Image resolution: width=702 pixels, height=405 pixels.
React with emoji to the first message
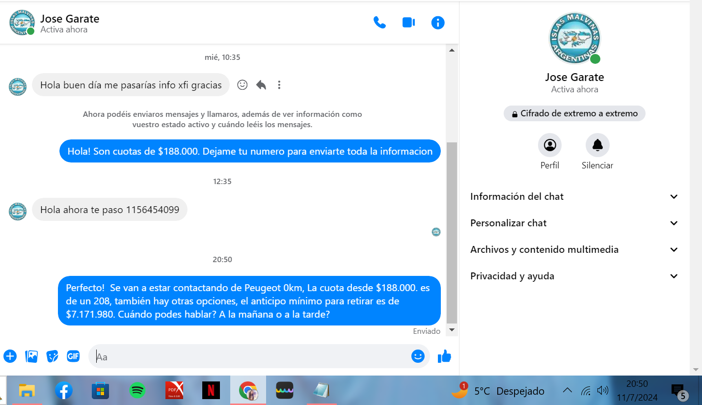tap(243, 85)
